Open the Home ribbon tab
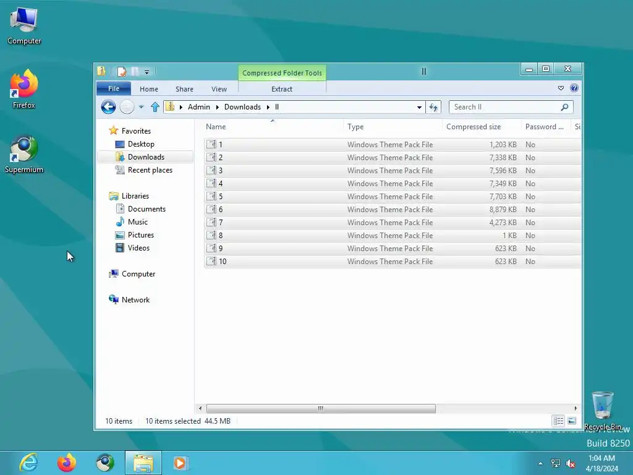 (x=149, y=89)
